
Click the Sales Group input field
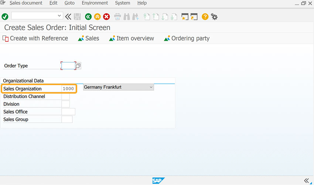point(67,120)
